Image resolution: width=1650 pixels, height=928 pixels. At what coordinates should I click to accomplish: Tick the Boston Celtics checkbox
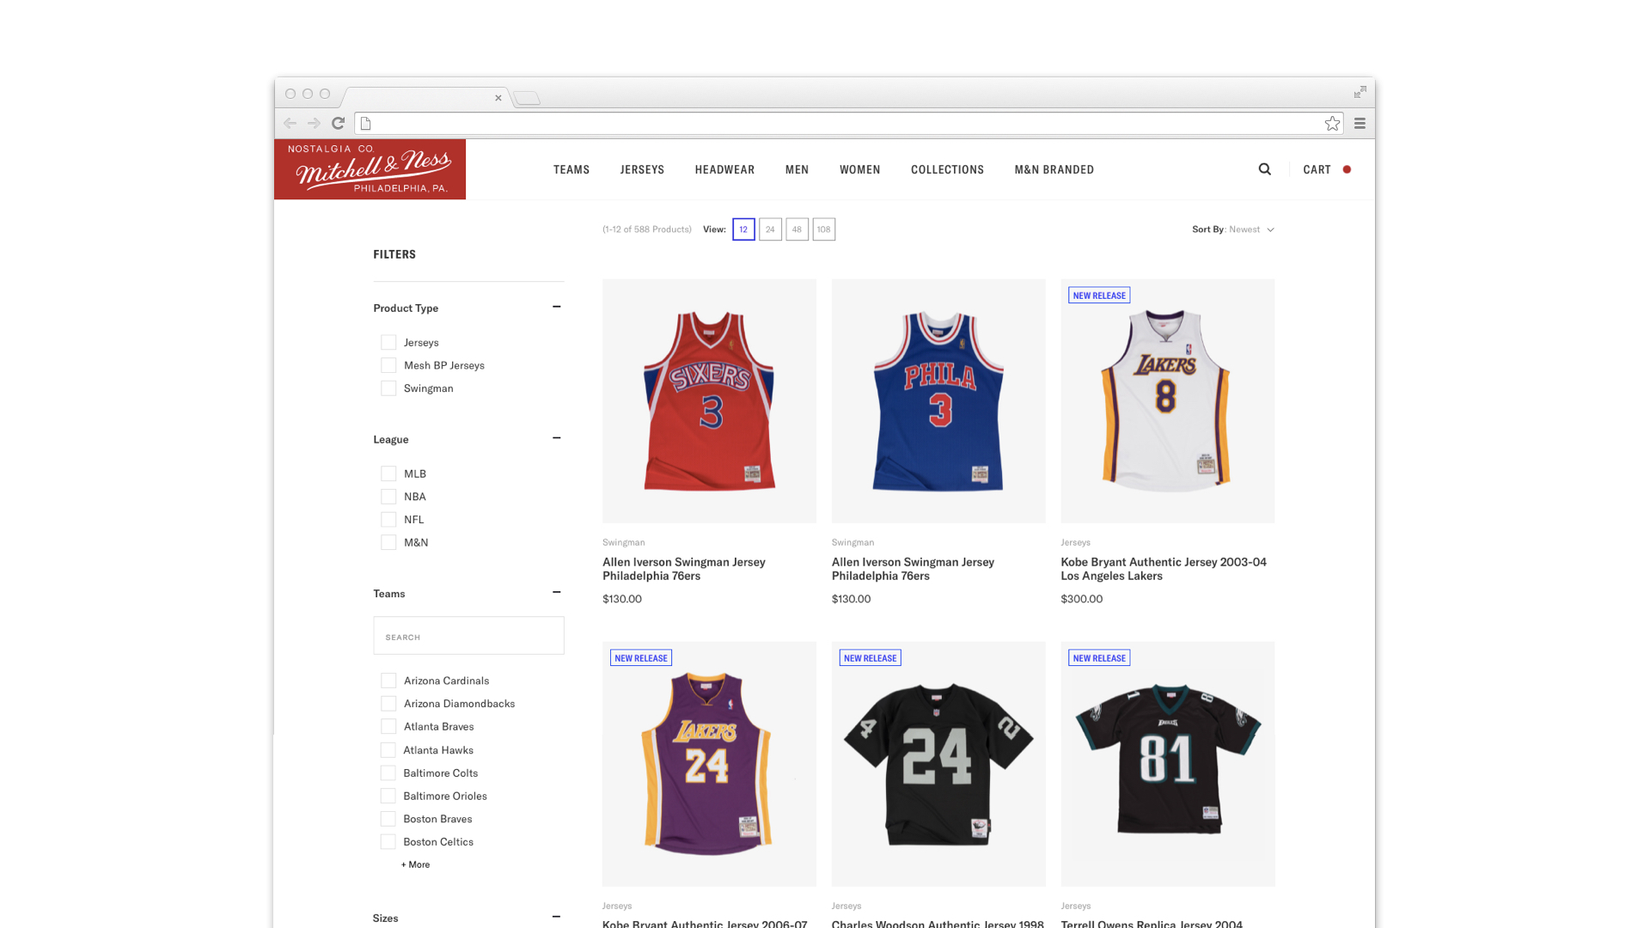(388, 842)
